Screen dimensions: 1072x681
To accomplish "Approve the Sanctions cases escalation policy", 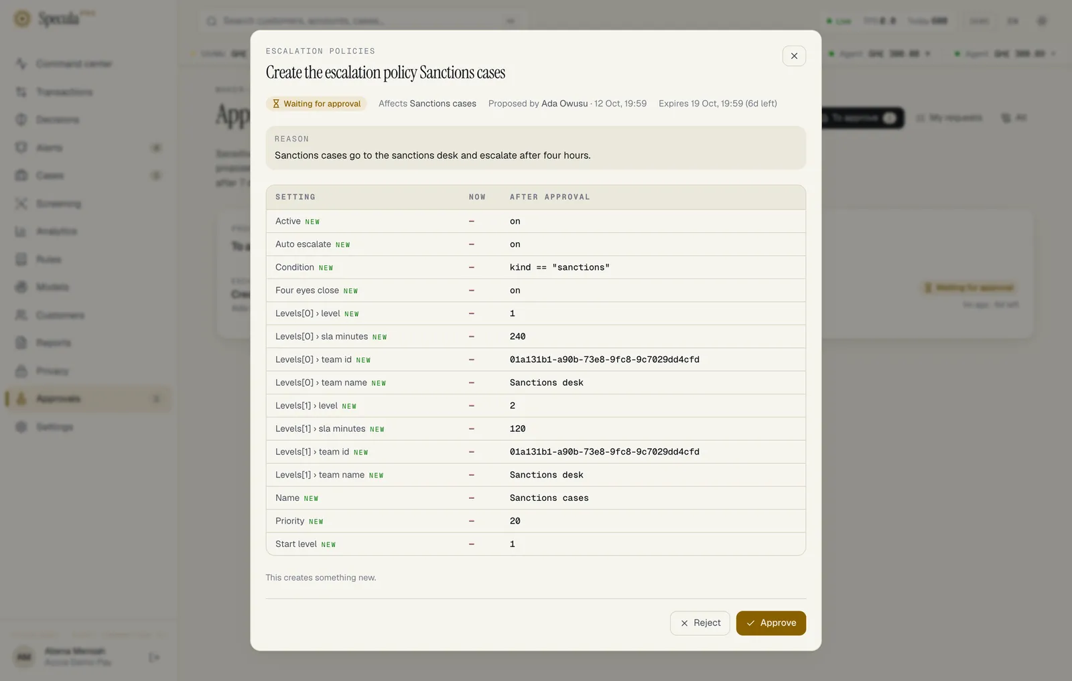I will pos(770,623).
